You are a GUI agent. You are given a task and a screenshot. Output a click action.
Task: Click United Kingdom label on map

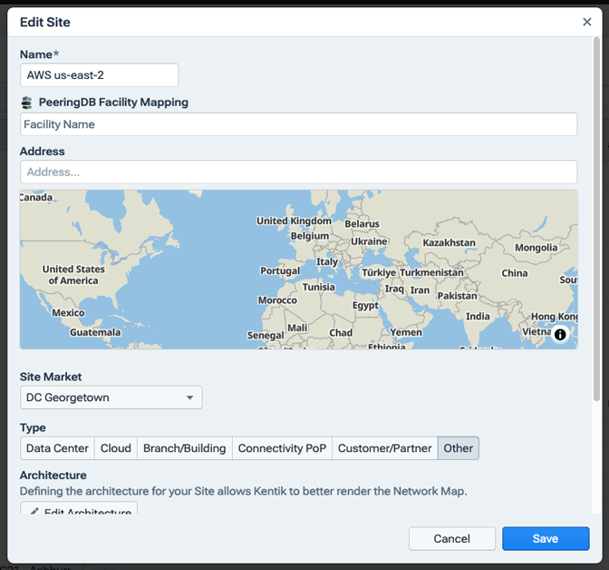[x=294, y=221]
